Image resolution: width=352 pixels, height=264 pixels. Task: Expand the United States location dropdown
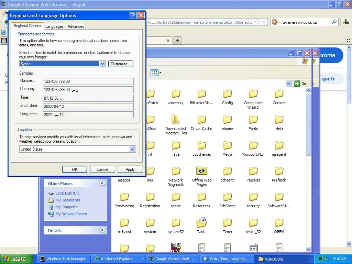[x=132, y=149]
